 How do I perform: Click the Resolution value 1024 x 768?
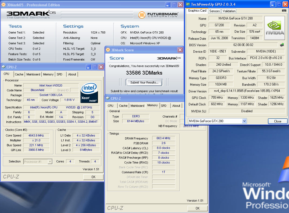tap(98, 32)
